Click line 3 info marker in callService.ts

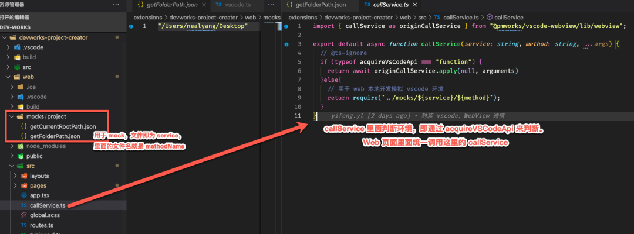[x=286, y=44]
